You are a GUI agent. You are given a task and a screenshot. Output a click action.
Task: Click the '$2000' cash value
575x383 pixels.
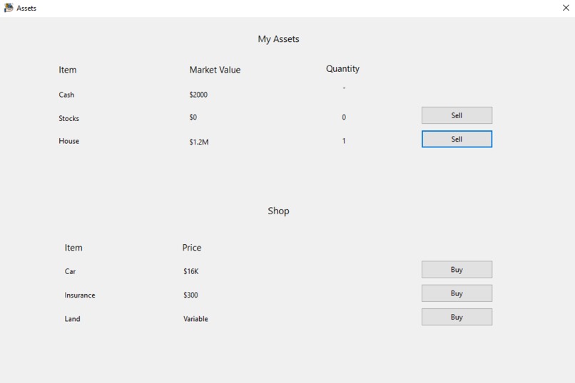(198, 95)
